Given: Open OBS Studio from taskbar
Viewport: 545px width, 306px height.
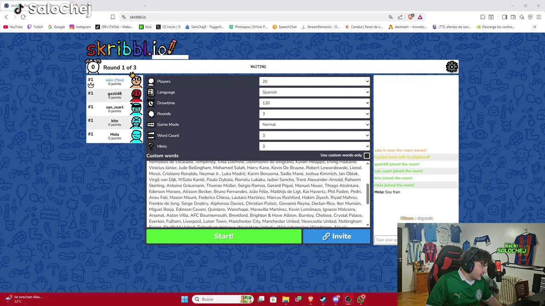Looking at the screenshot, I should (x=348, y=299).
